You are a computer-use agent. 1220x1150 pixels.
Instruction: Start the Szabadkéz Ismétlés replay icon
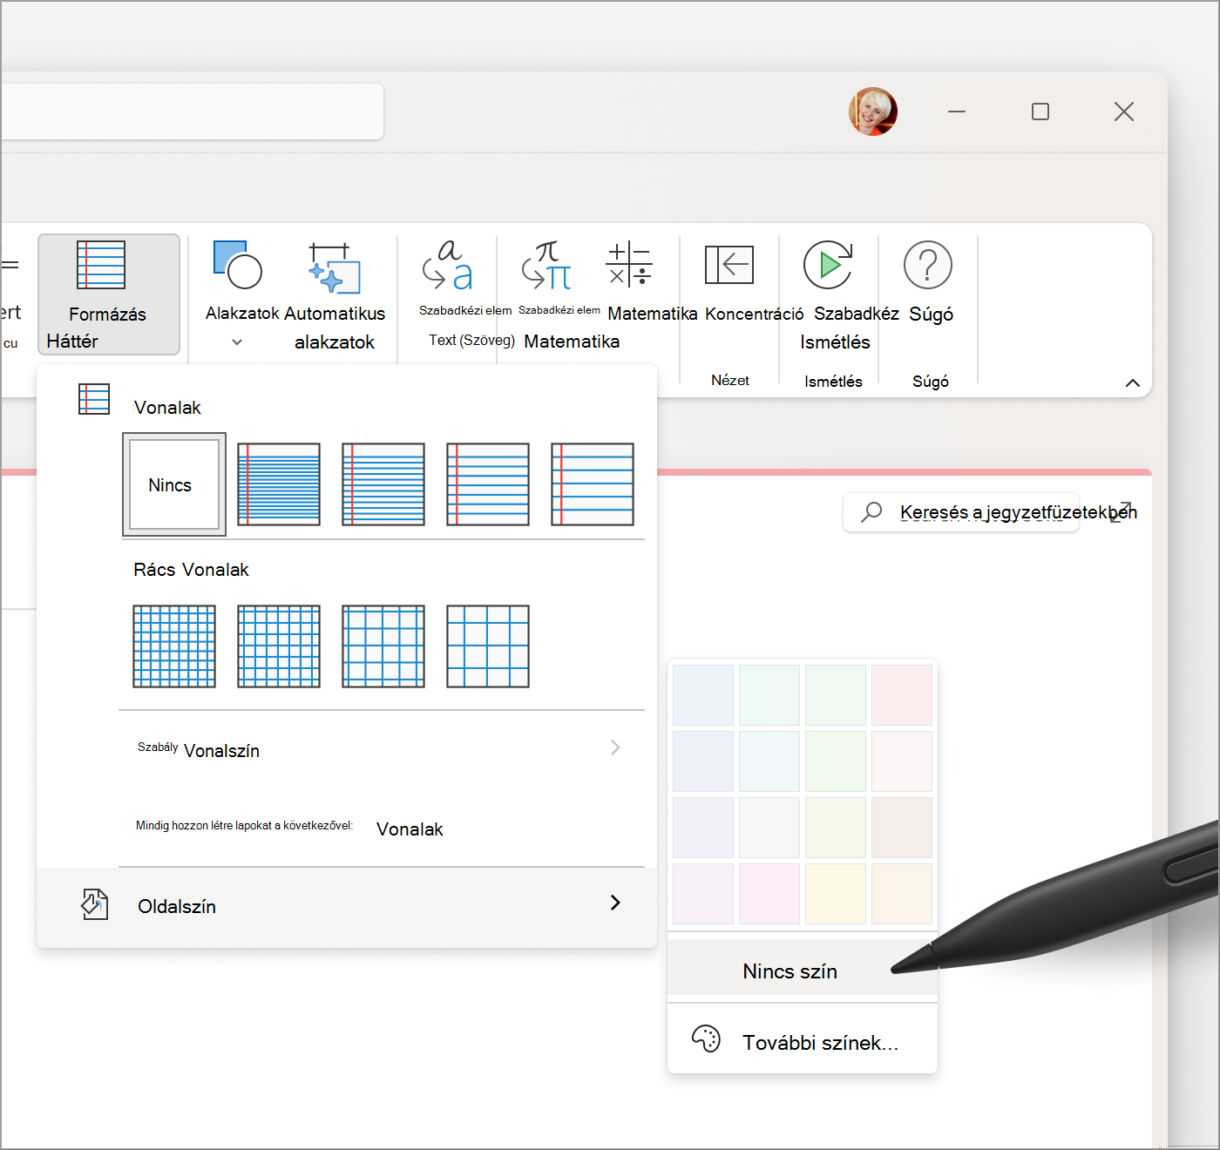tap(828, 265)
